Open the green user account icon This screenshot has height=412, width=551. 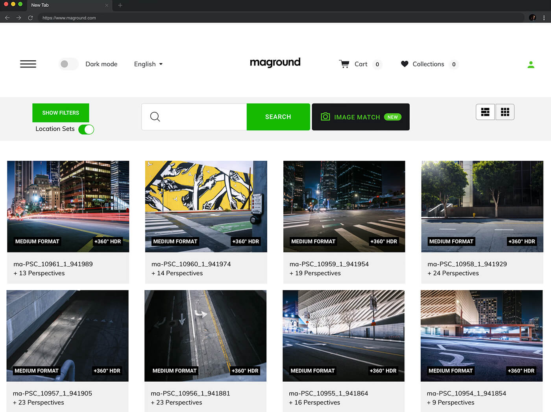coord(531,65)
